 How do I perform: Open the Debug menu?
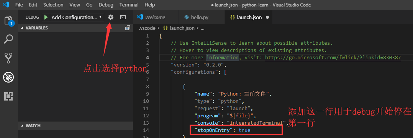(106, 5)
